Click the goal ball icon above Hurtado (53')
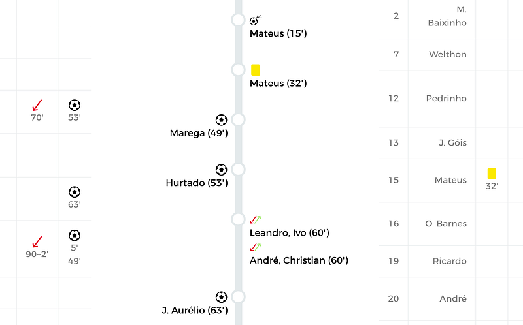Screen dimensions: 523x325 [x=221, y=170]
